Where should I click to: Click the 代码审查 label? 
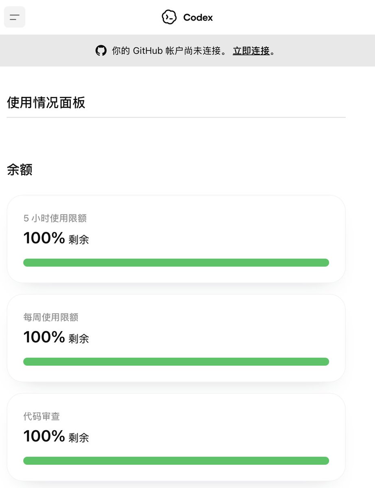coord(42,416)
